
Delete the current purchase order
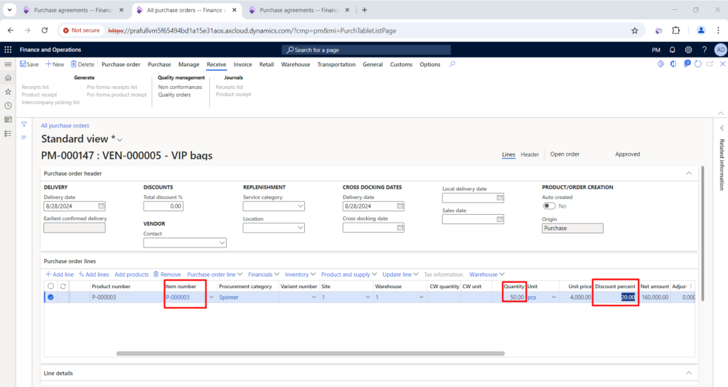click(82, 65)
